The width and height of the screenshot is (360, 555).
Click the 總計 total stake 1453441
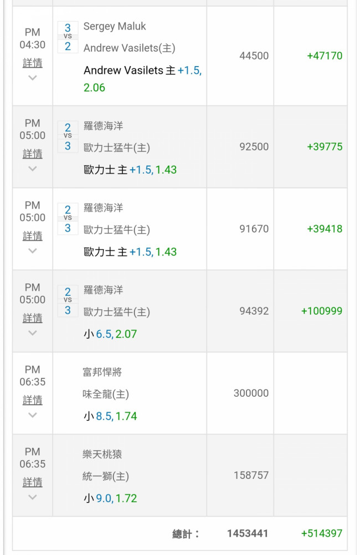(248, 533)
